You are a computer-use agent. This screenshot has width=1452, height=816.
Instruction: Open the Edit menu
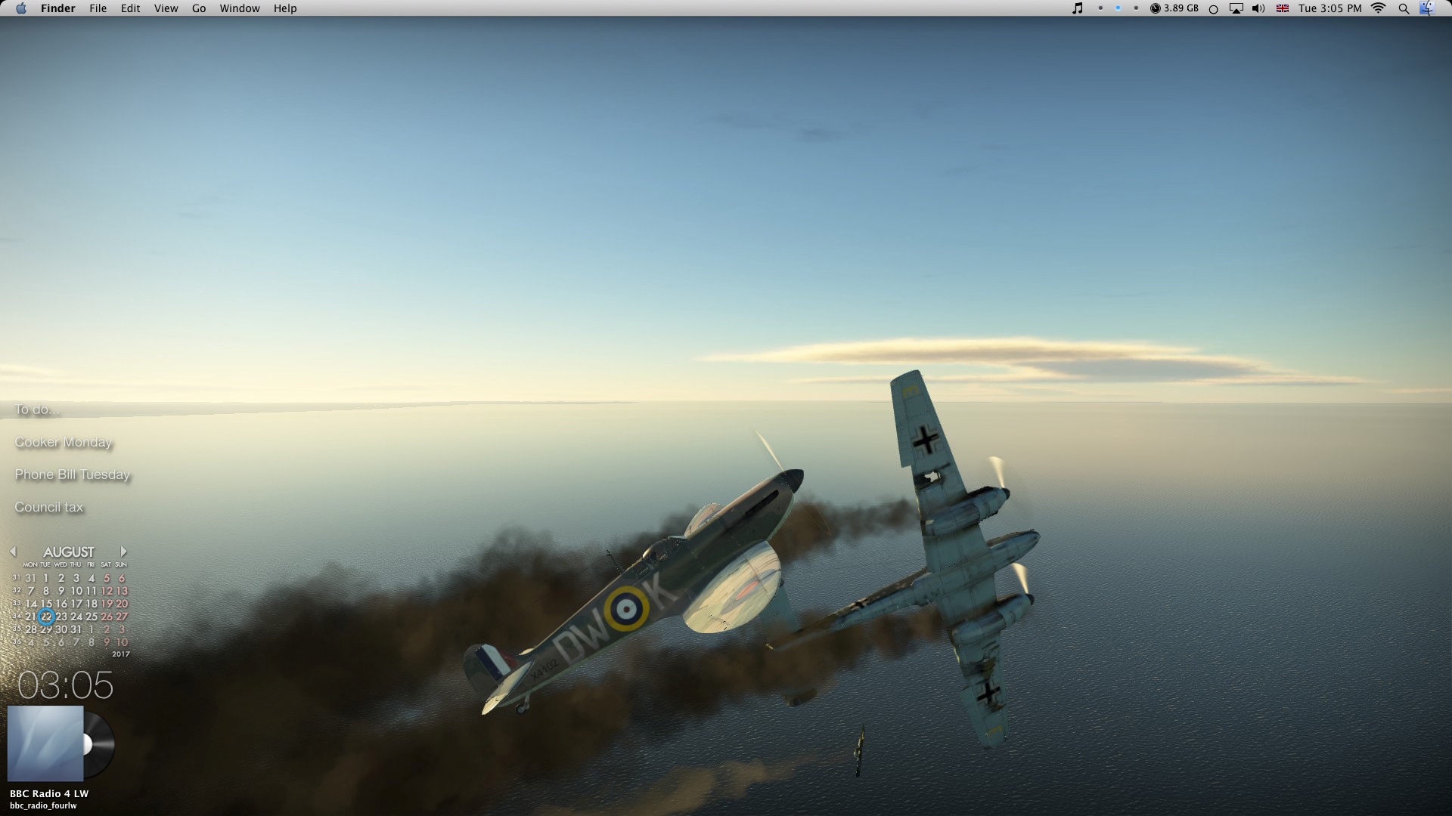(130, 8)
